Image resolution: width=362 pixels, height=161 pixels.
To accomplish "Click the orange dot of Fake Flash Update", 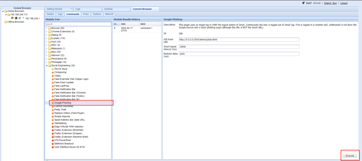I will 53,82.
